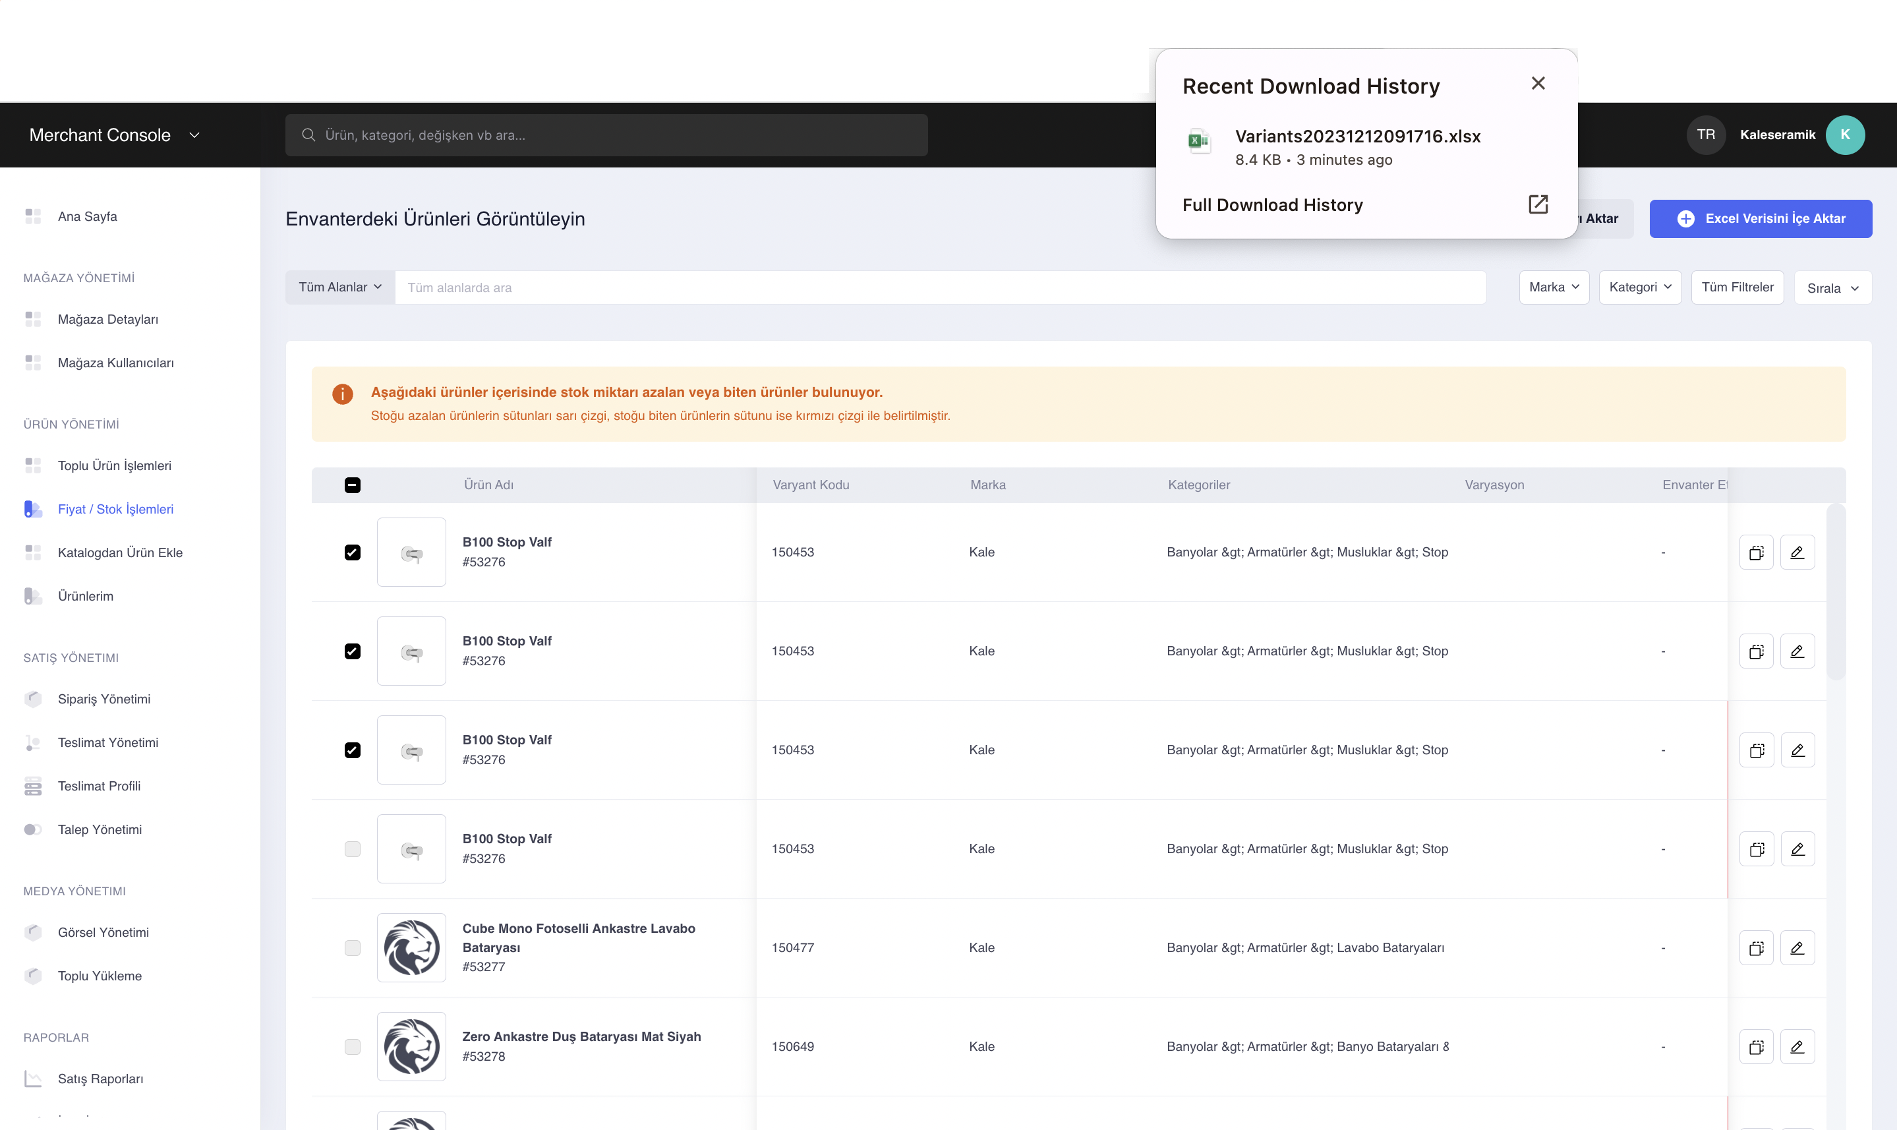
Task: Click the edit pencil for the second B100 Stop Valf row
Action: (x=1797, y=651)
